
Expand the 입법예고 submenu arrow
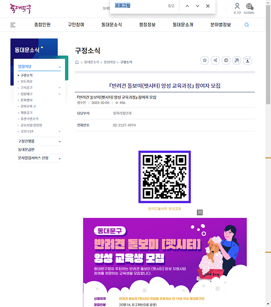60,94
